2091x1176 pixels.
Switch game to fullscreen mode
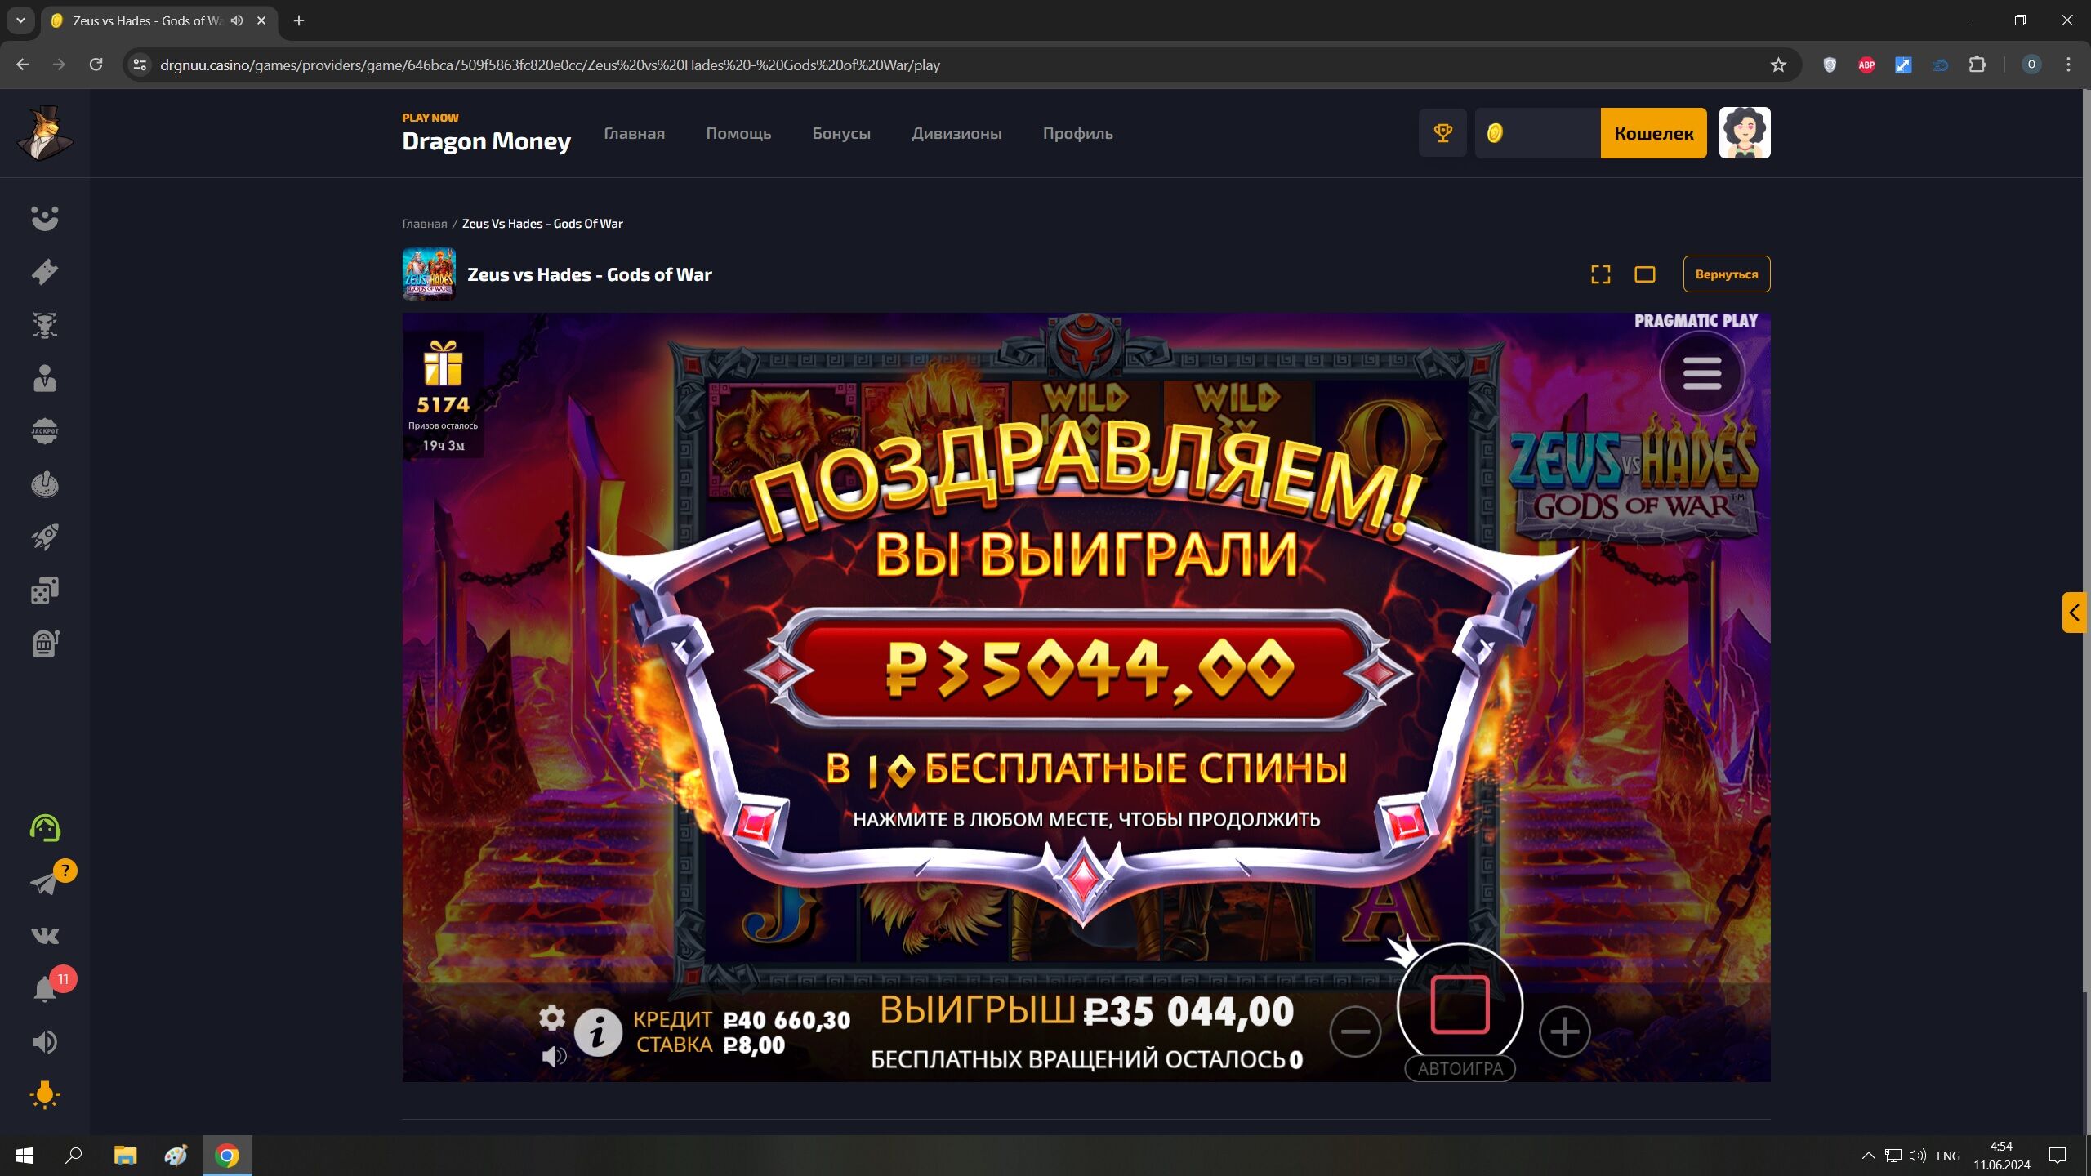tap(1601, 274)
